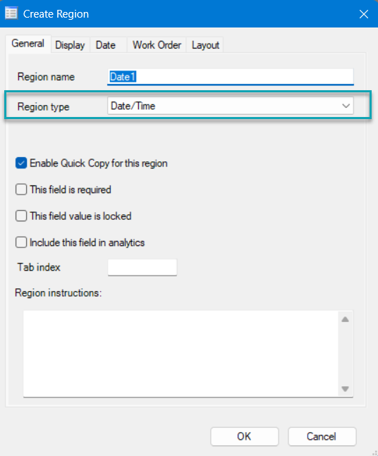Viewport: 378px width, 456px height.
Task: Click the instructions scrollbar up arrow
Action: [x=346, y=319]
